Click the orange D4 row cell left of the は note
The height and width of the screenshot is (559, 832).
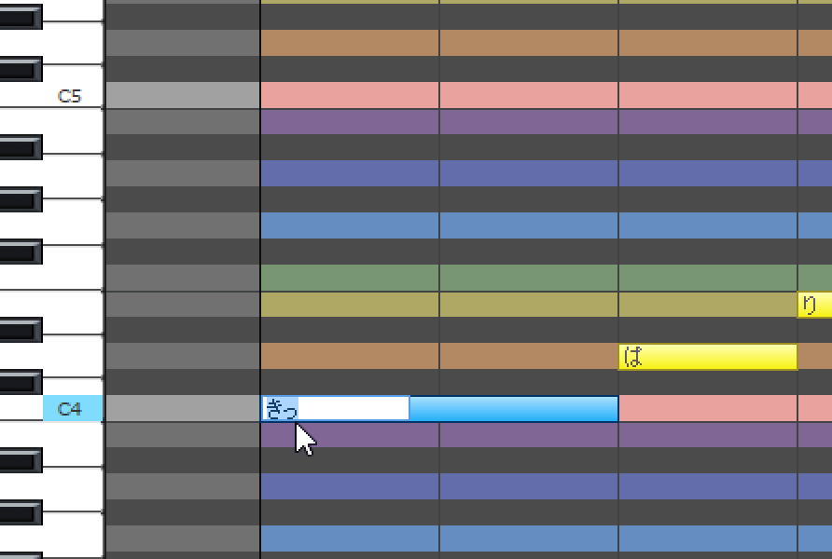(529, 357)
